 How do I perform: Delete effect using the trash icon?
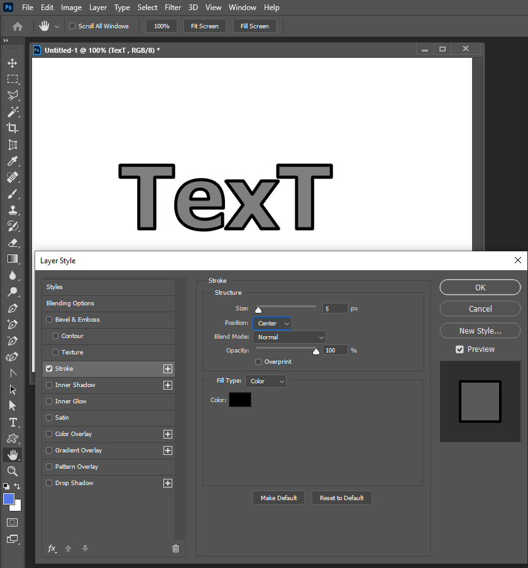click(175, 548)
